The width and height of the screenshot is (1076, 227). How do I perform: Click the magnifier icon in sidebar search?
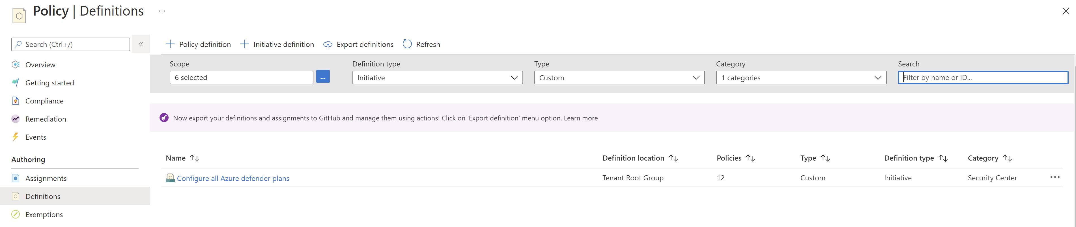click(18, 44)
